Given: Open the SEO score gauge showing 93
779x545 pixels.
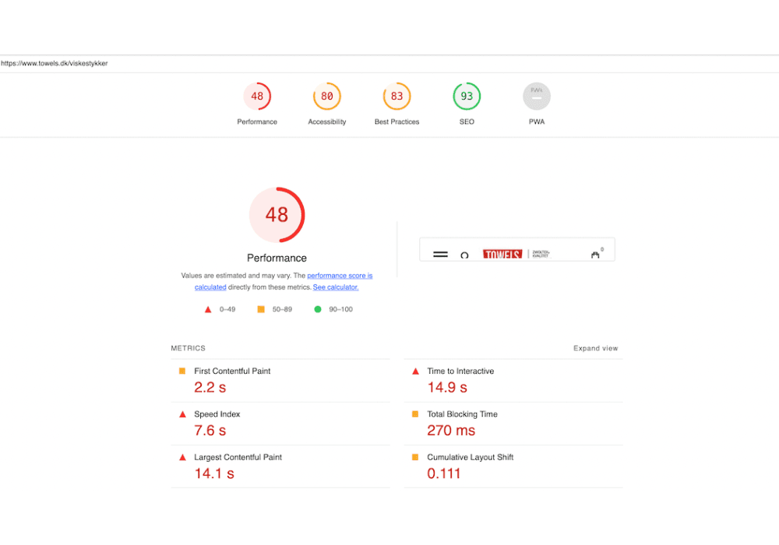Looking at the screenshot, I should (x=467, y=97).
